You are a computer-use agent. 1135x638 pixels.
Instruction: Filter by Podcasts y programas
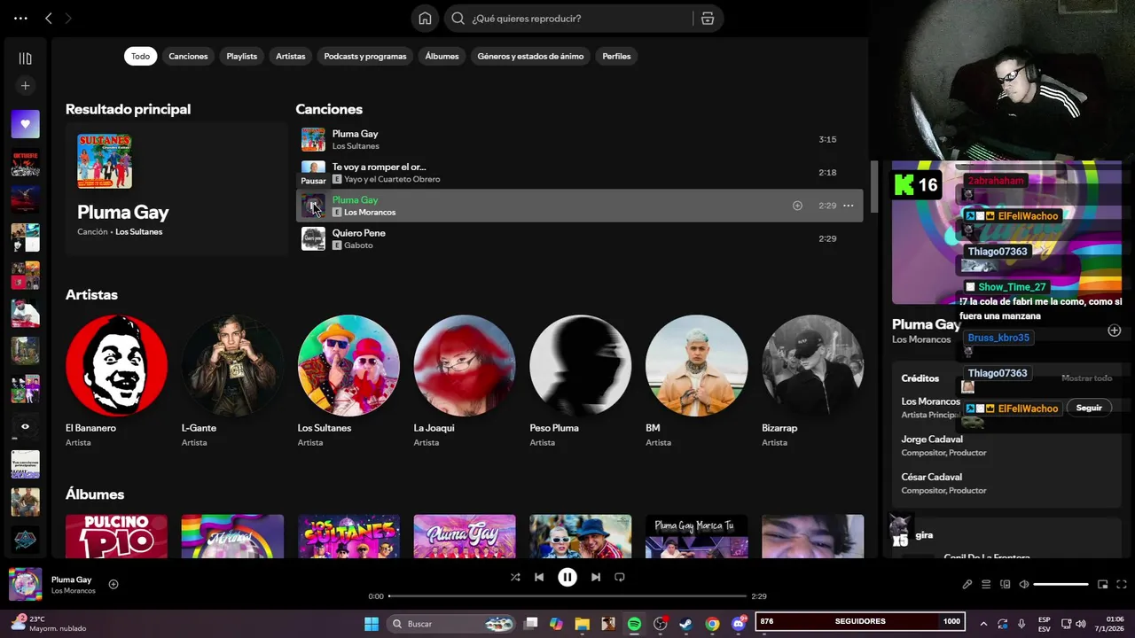365,56
